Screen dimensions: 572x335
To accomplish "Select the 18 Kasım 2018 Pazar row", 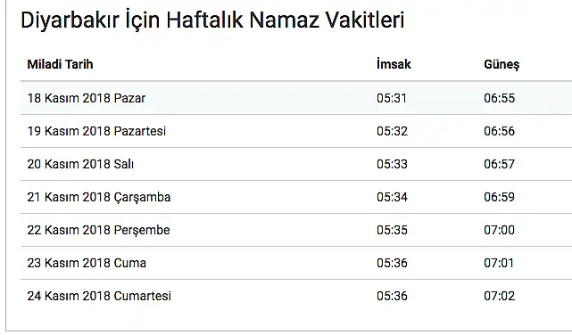I will (x=296, y=98).
